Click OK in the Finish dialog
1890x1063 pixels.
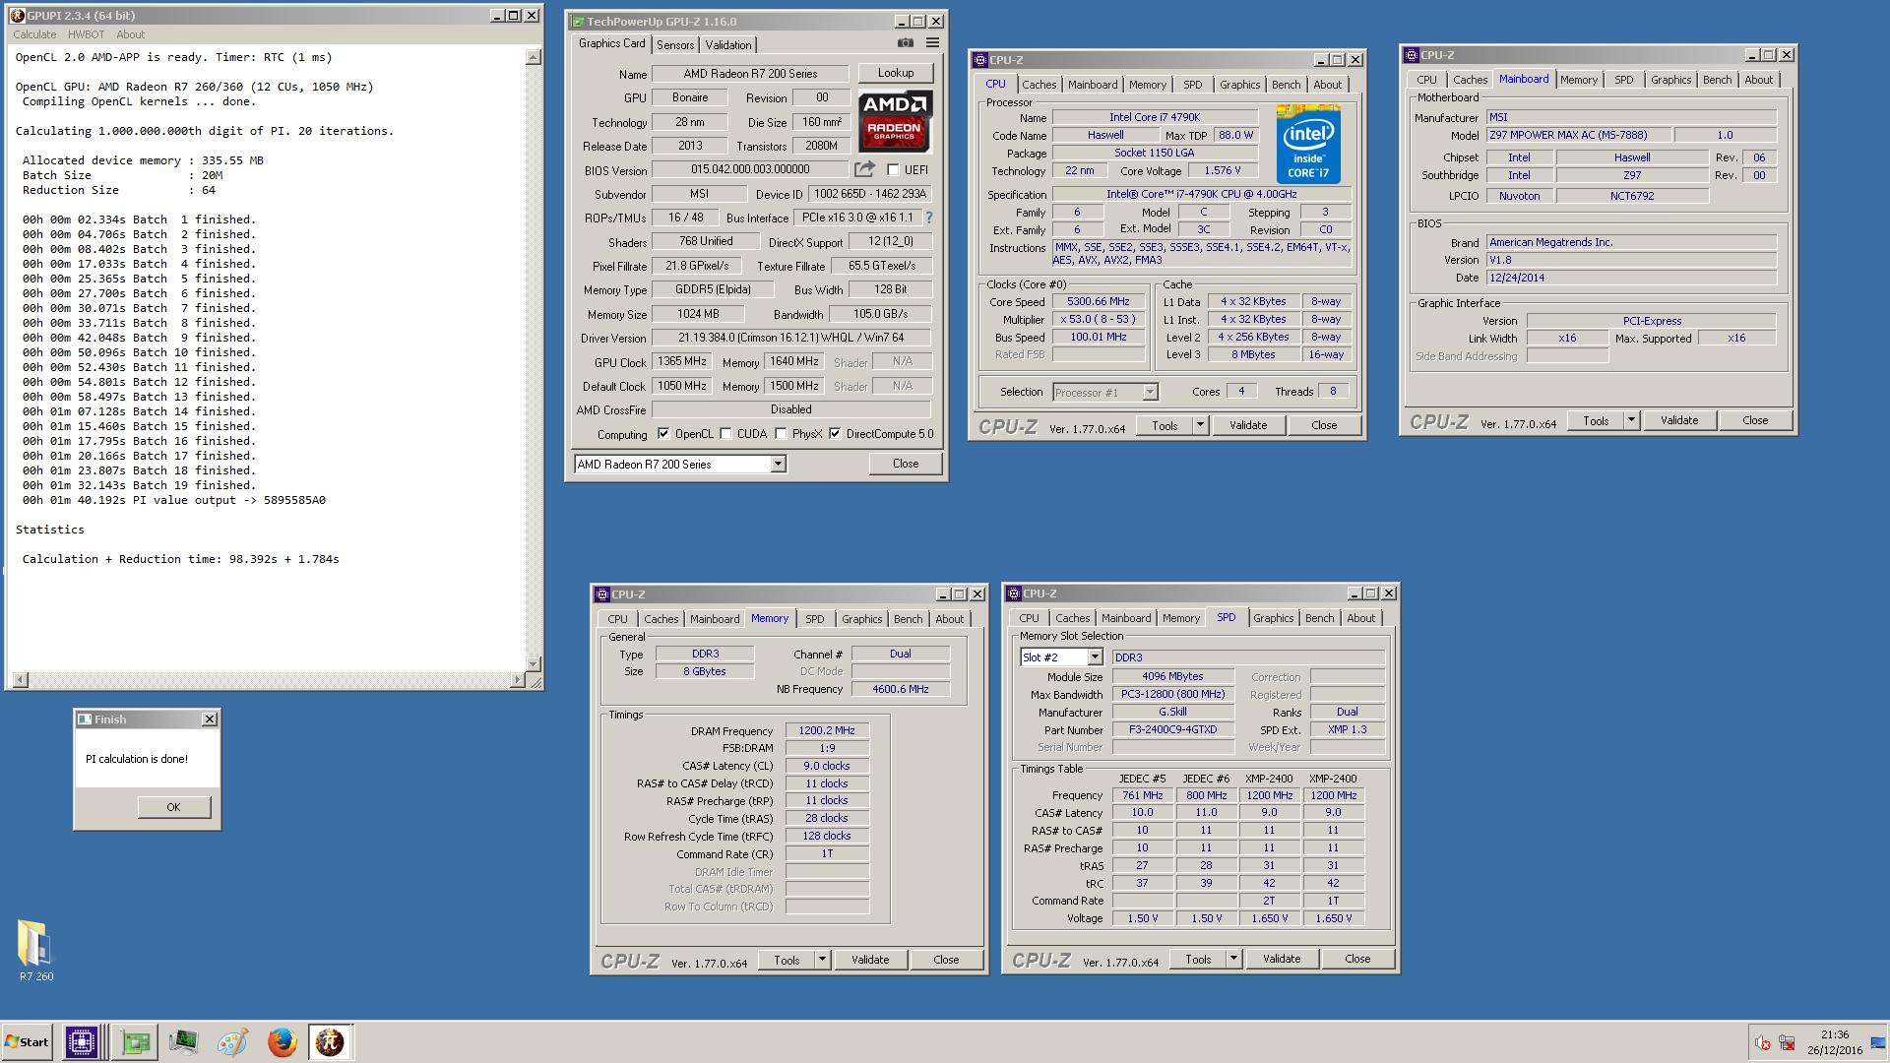[x=173, y=807]
